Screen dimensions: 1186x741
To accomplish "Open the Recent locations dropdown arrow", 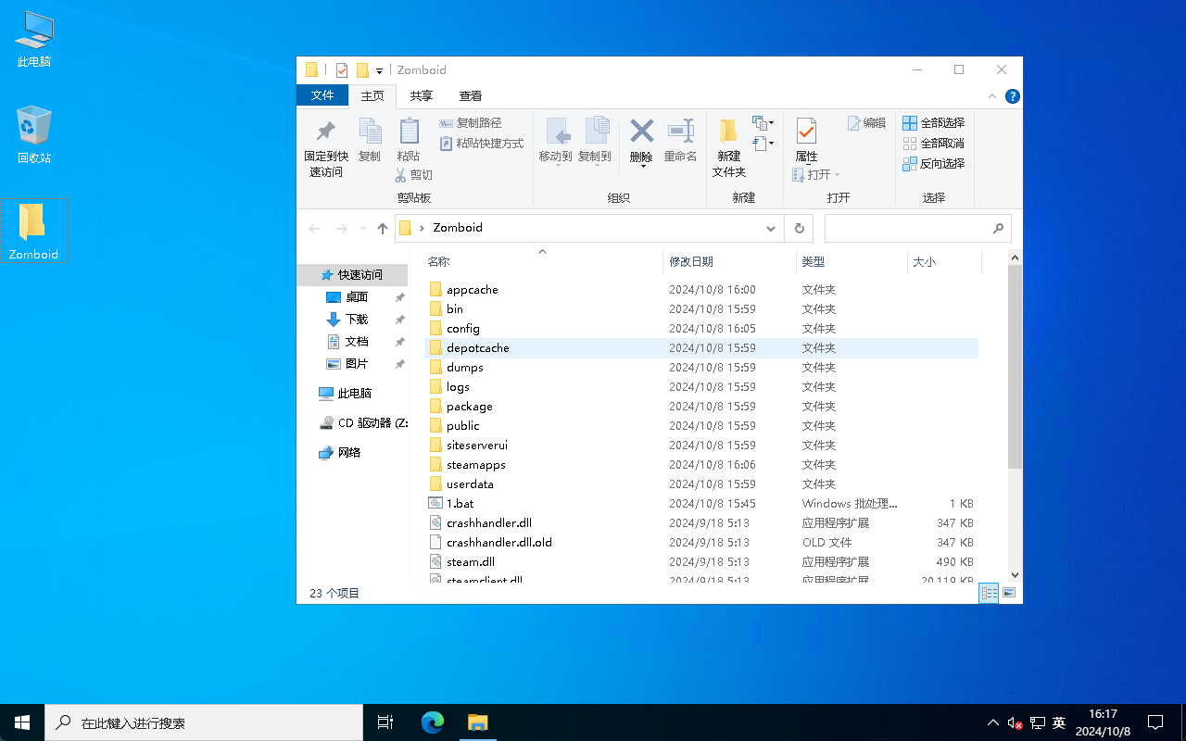I will tap(362, 229).
